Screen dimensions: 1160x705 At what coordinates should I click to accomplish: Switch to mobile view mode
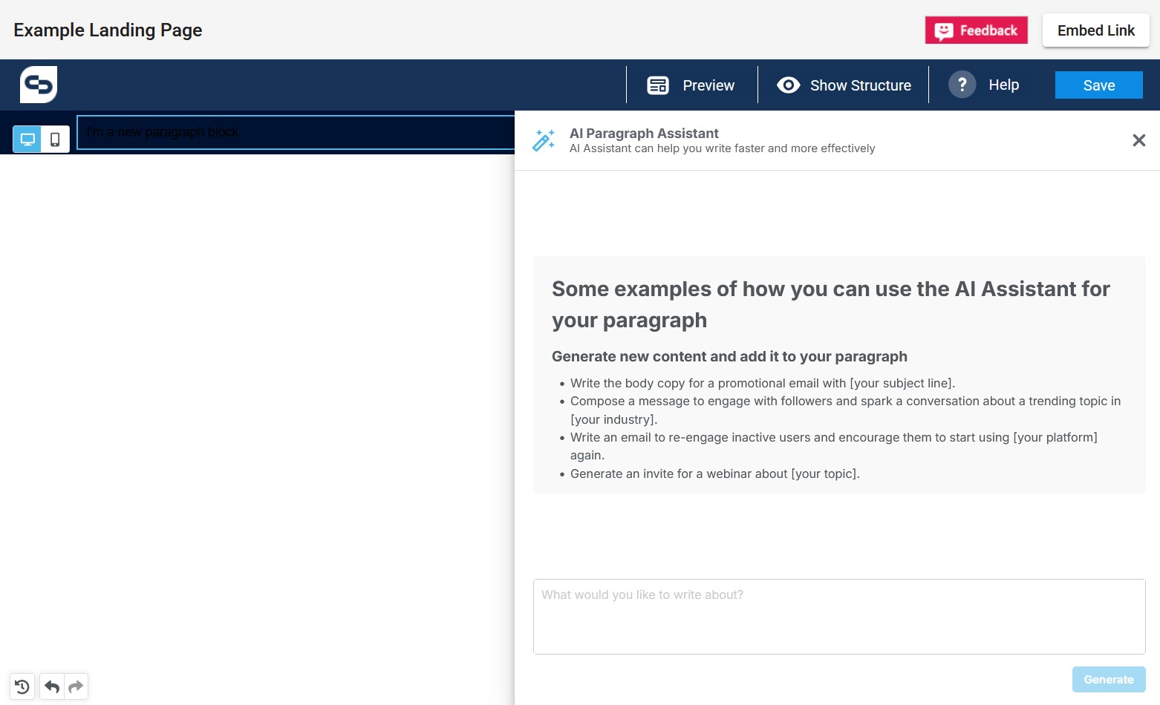pyautogui.click(x=55, y=139)
